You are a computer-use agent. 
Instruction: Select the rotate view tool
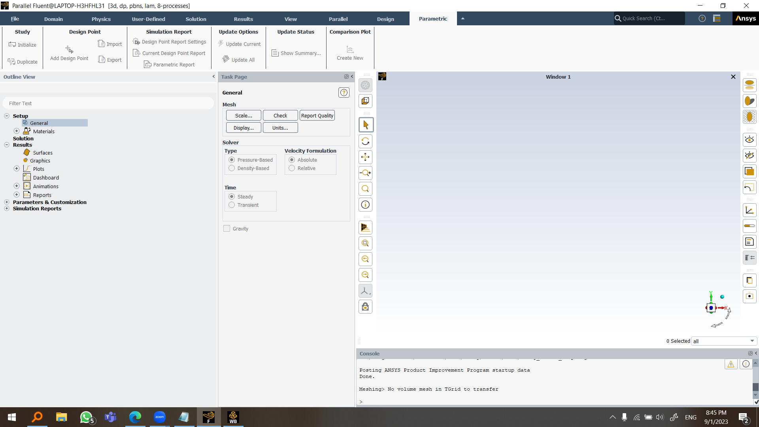click(365, 141)
